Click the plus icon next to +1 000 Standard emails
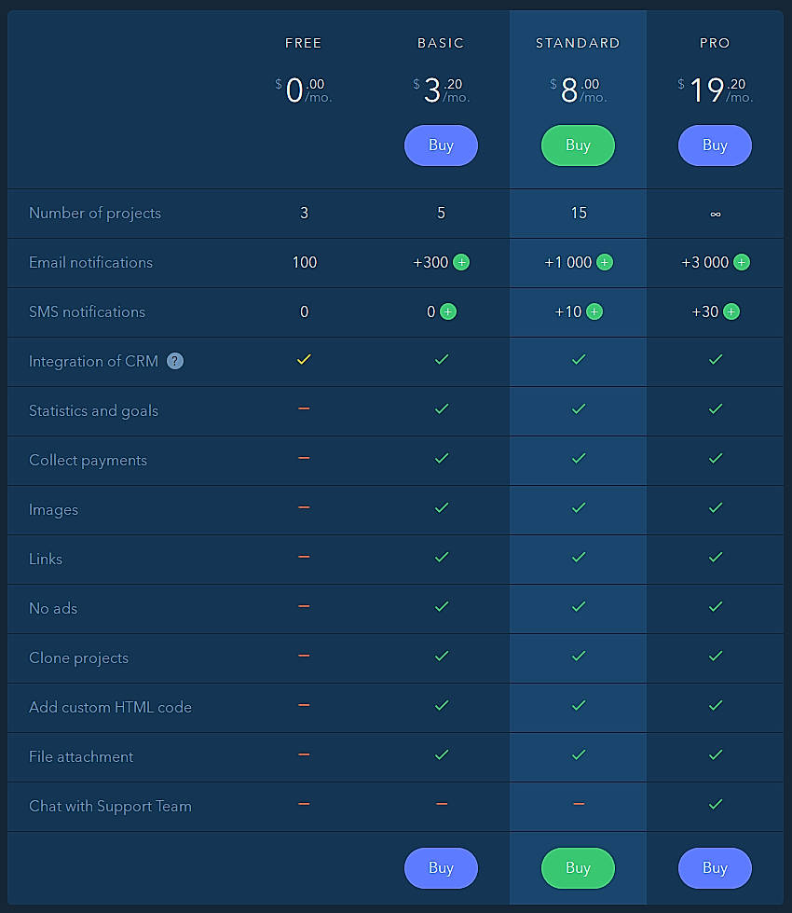The width and height of the screenshot is (792, 913). point(607,262)
